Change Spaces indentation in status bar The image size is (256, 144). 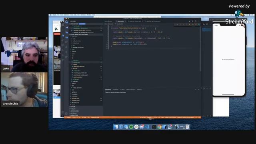point(150,117)
